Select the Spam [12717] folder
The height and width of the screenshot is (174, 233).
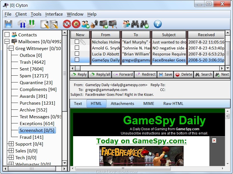coord(34,76)
